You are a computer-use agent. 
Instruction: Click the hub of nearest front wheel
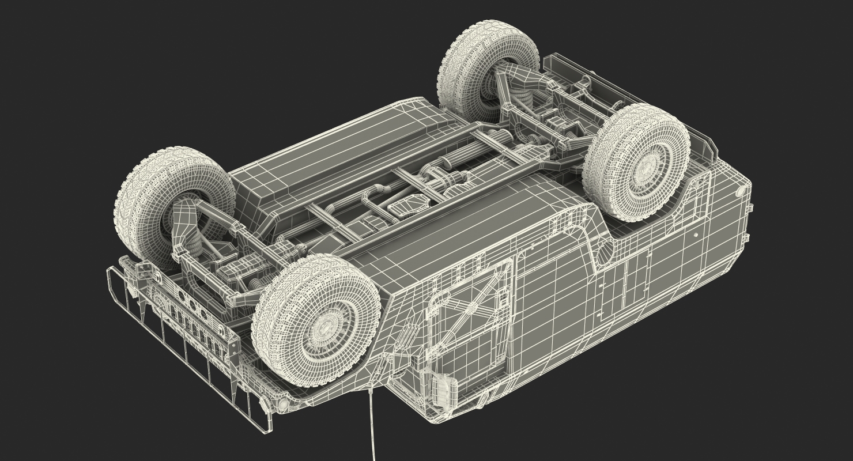326,328
